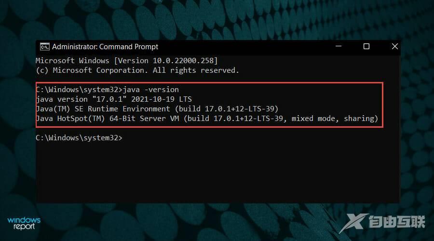Click the Java SE Runtime Environment line
Viewport: 434px width, 241px height.
point(157,109)
